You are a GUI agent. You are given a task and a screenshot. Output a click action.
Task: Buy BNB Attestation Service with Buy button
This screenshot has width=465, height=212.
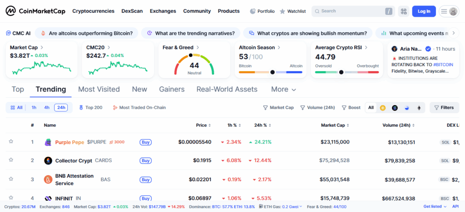[x=146, y=179]
